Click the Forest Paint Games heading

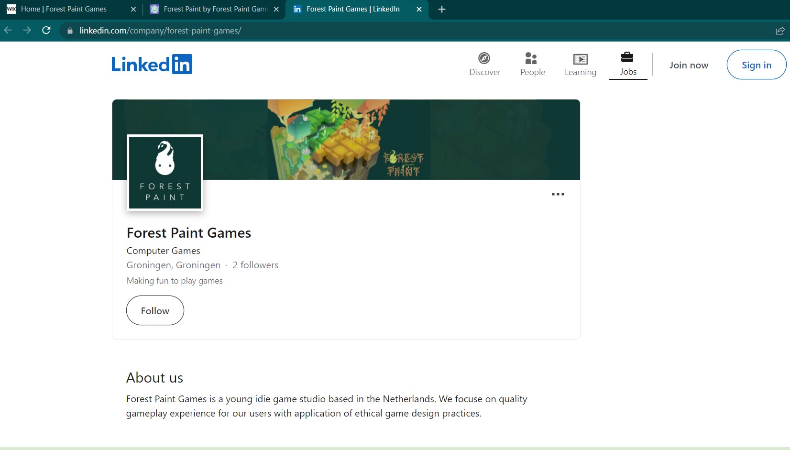[x=189, y=233]
